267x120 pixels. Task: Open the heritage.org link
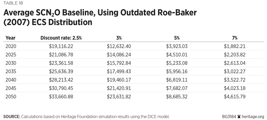click(x=253, y=117)
